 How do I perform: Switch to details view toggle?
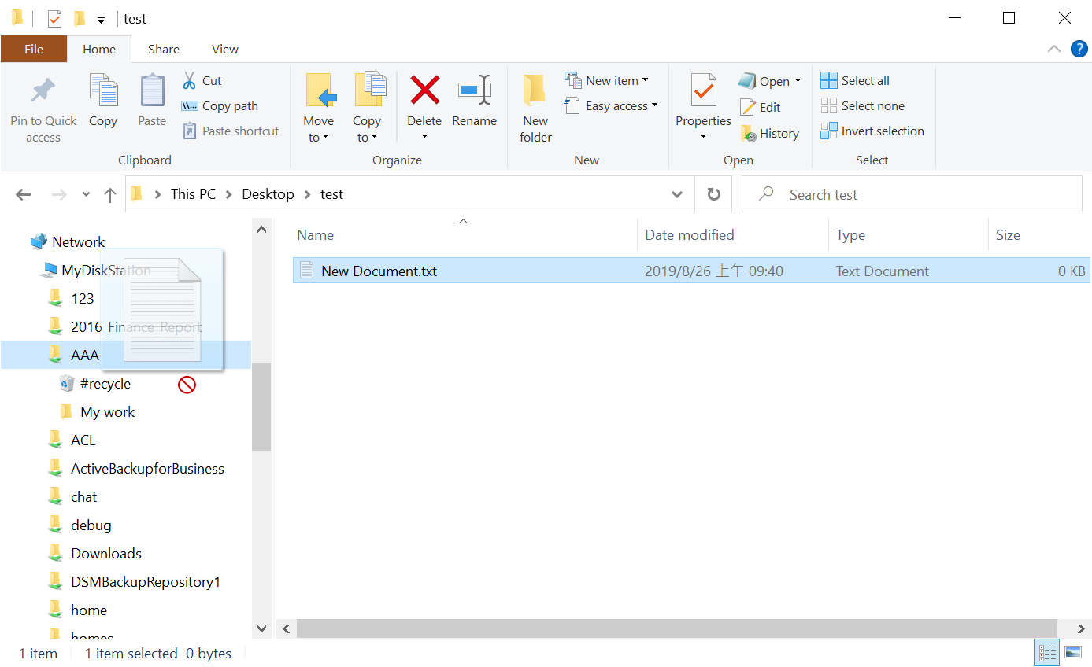[x=1047, y=653]
